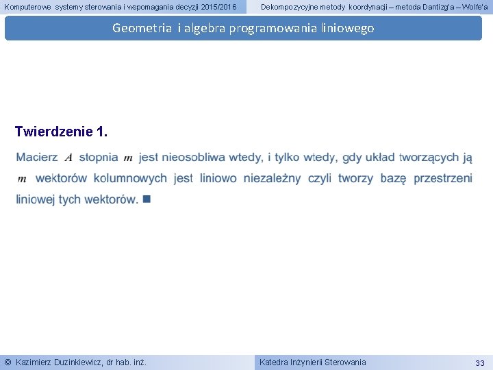Click the course header 'Komputerowe systemy sterowania i wspomagania decyzji 2015/2016'

[120, 7]
